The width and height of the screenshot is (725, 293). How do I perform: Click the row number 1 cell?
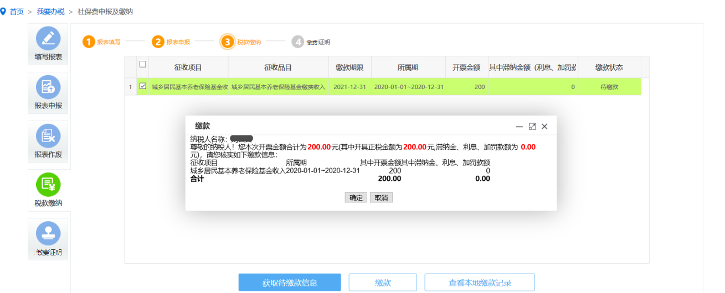pos(131,87)
